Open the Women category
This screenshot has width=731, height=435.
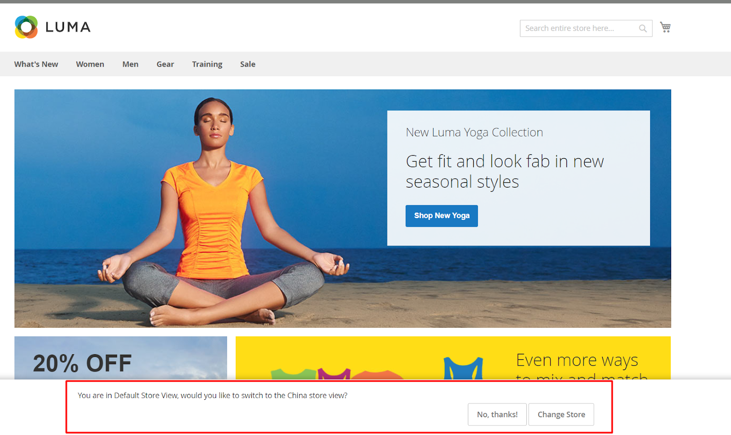[x=90, y=64]
